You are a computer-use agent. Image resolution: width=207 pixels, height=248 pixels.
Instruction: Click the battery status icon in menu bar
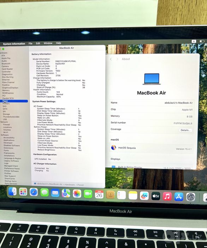tap(202, 41)
